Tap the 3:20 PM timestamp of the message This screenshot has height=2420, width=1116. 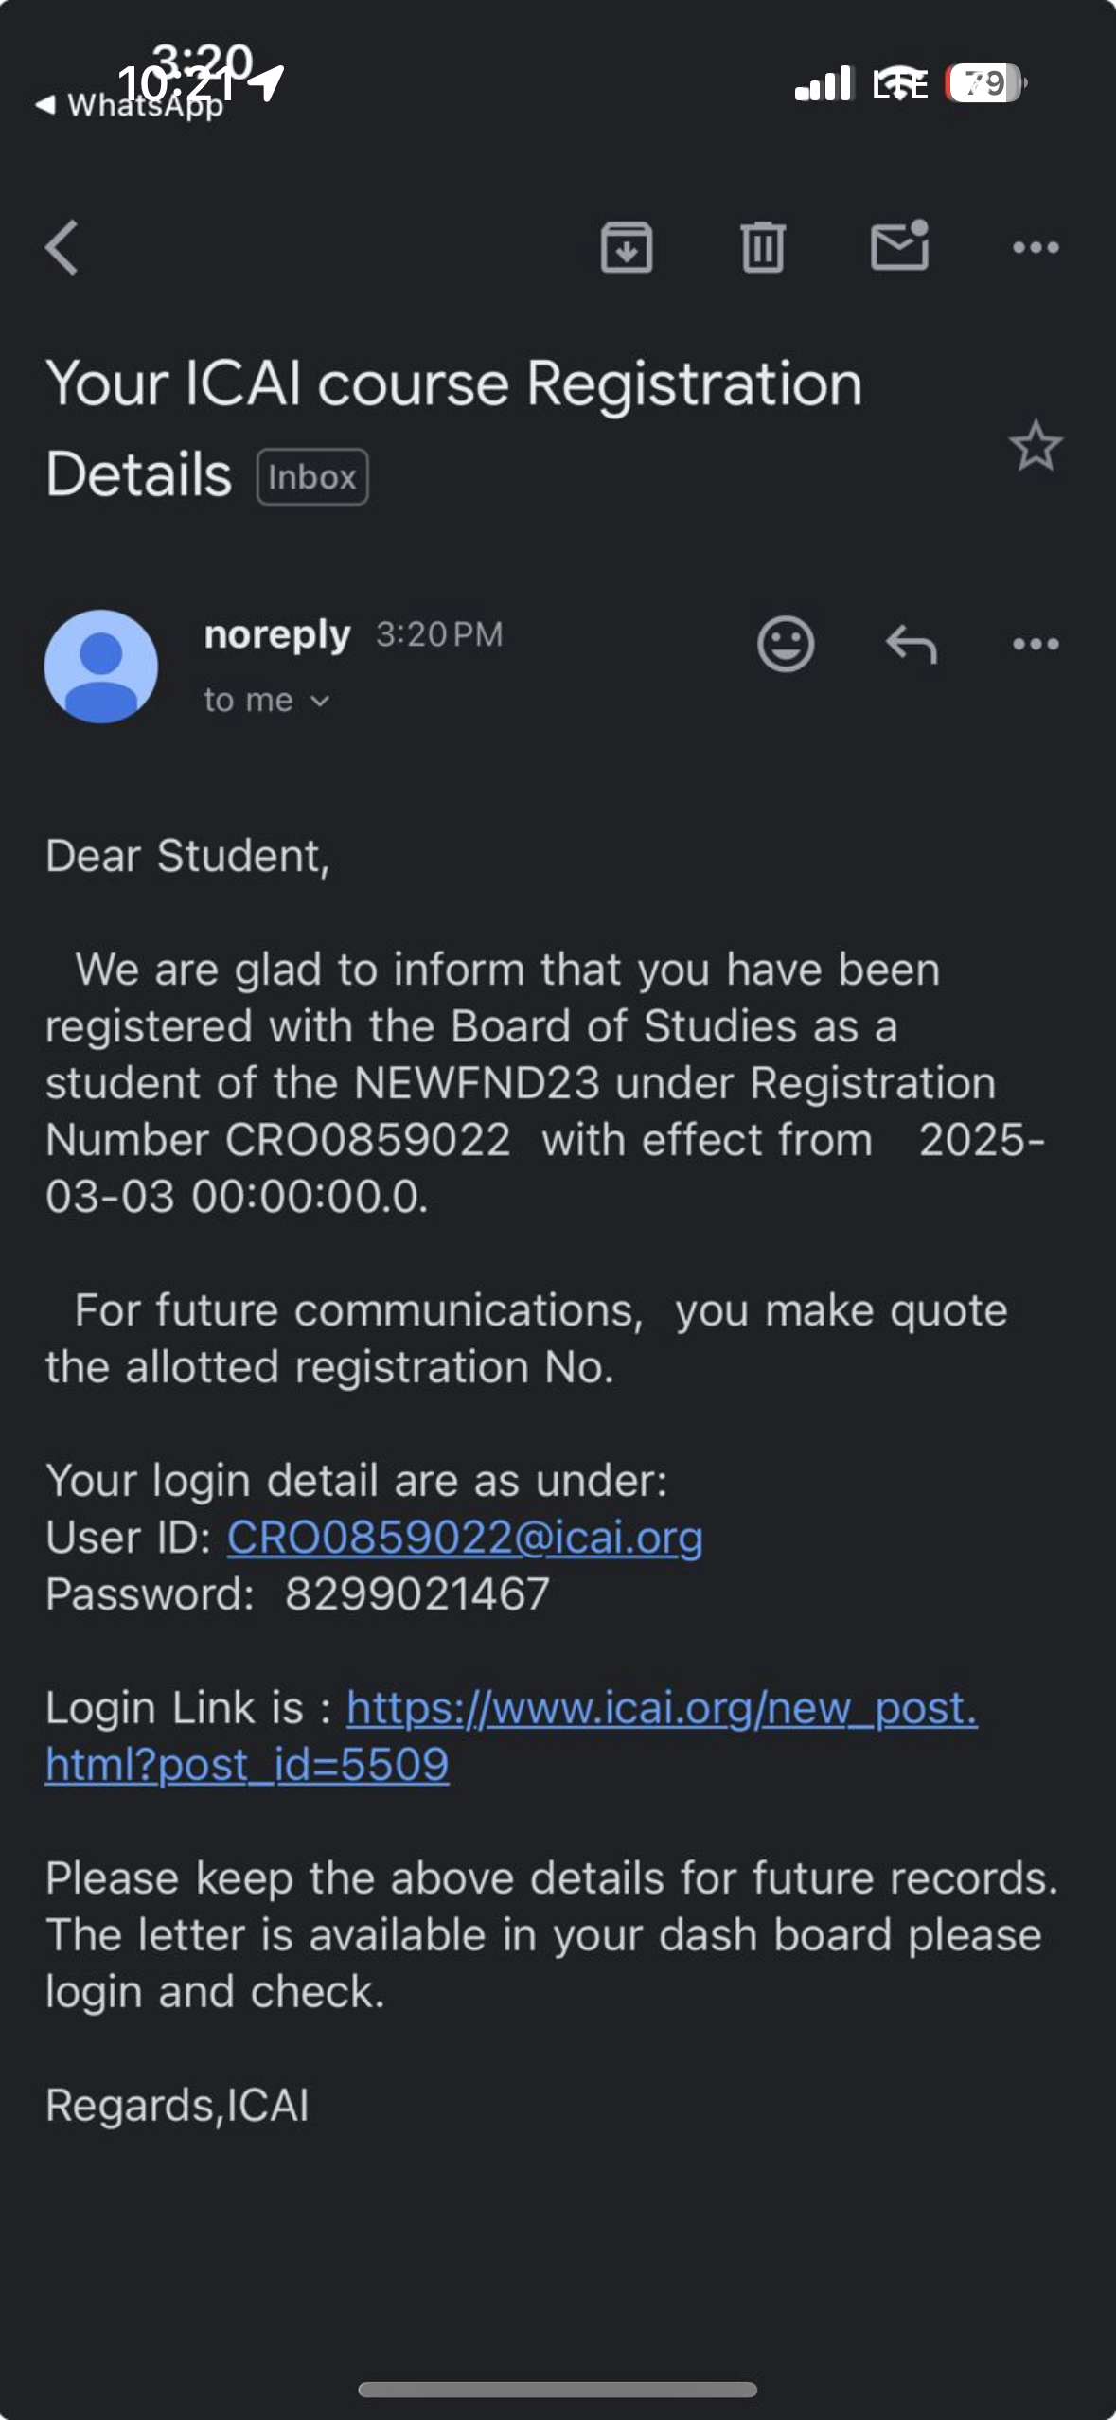tap(439, 634)
